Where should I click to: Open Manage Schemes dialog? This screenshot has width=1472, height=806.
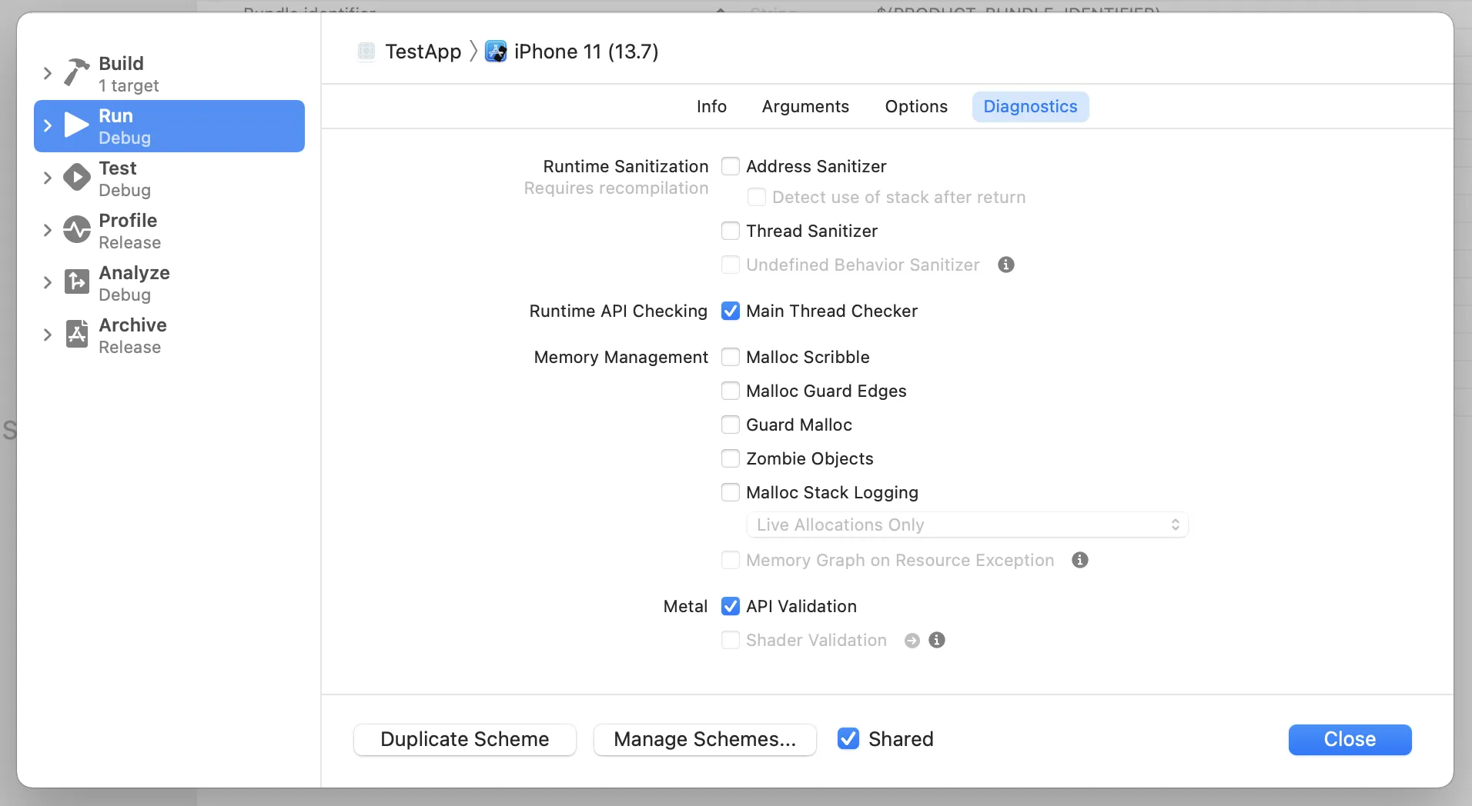click(704, 739)
